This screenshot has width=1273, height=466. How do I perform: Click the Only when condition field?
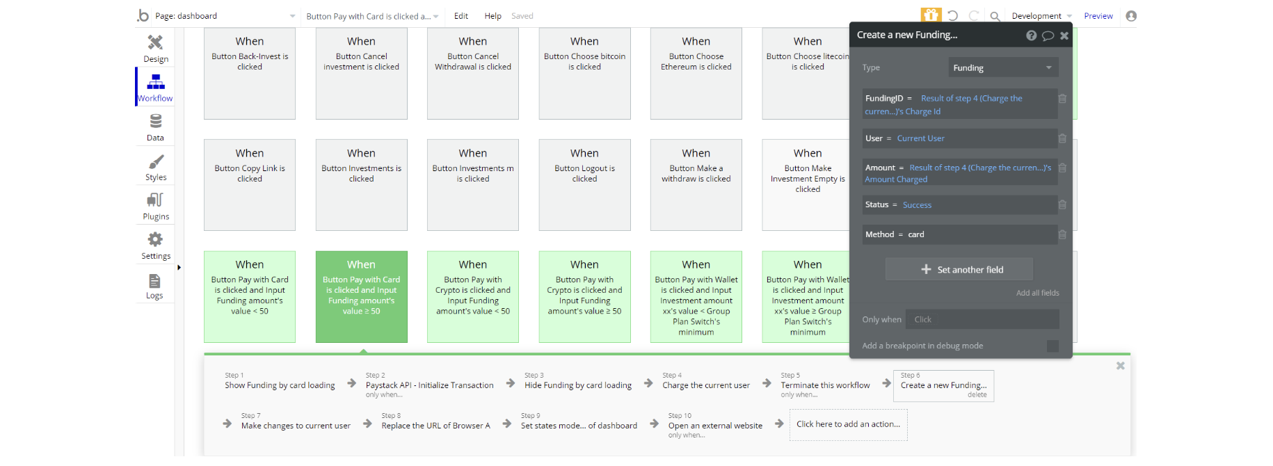coord(982,319)
